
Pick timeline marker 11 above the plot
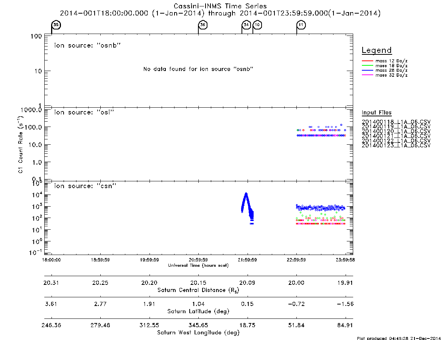(301, 25)
